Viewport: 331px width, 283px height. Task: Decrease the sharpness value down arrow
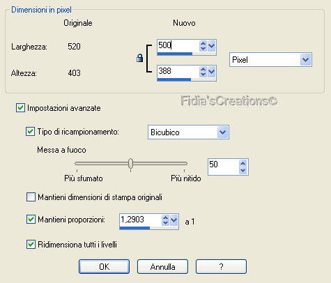[x=243, y=171]
